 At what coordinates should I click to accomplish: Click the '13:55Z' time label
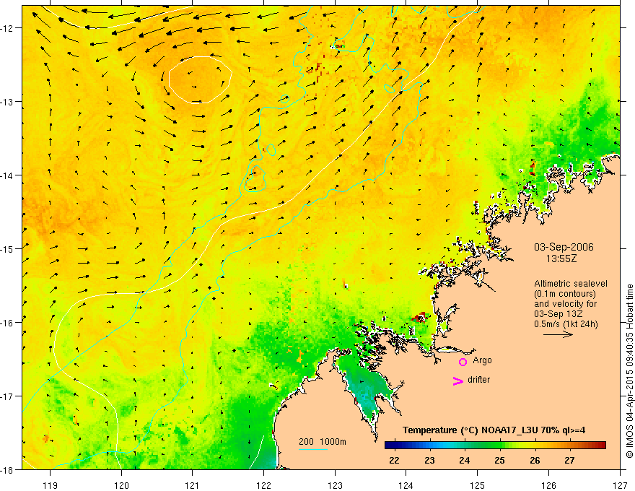pyautogui.click(x=561, y=258)
